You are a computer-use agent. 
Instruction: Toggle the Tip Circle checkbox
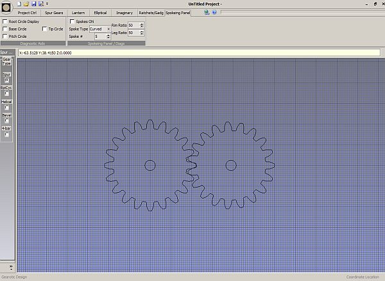(x=46, y=29)
